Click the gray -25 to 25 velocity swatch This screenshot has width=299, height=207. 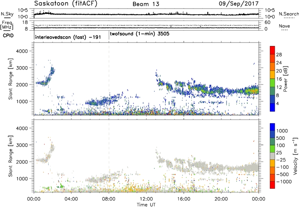pos(272,156)
